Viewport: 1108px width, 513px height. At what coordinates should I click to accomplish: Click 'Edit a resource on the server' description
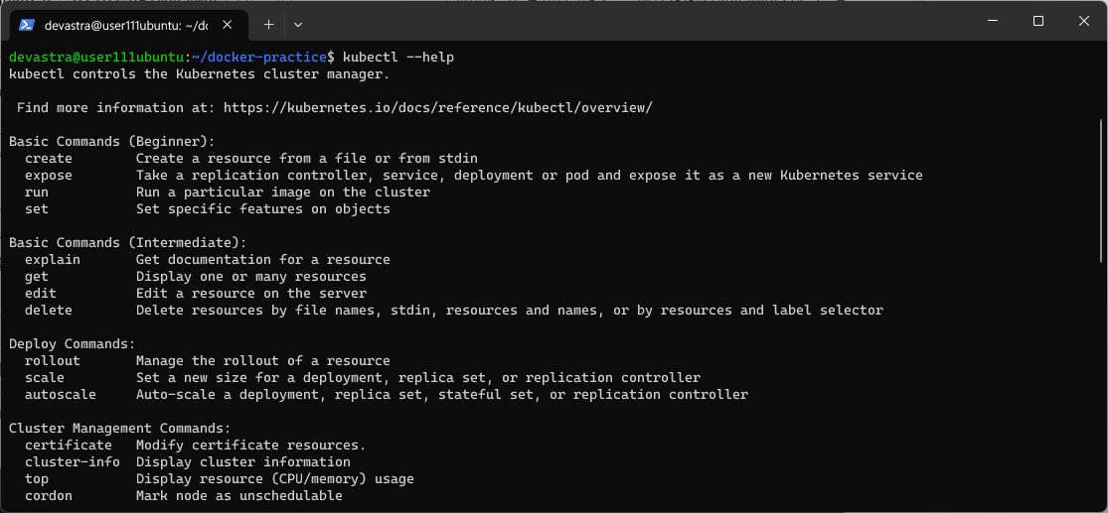click(251, 293)
